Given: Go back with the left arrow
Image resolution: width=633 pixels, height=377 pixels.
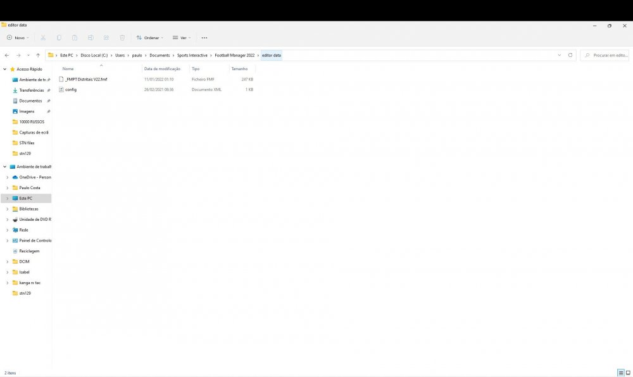Looking at the screenshot, I should click(x=7, y=55).
